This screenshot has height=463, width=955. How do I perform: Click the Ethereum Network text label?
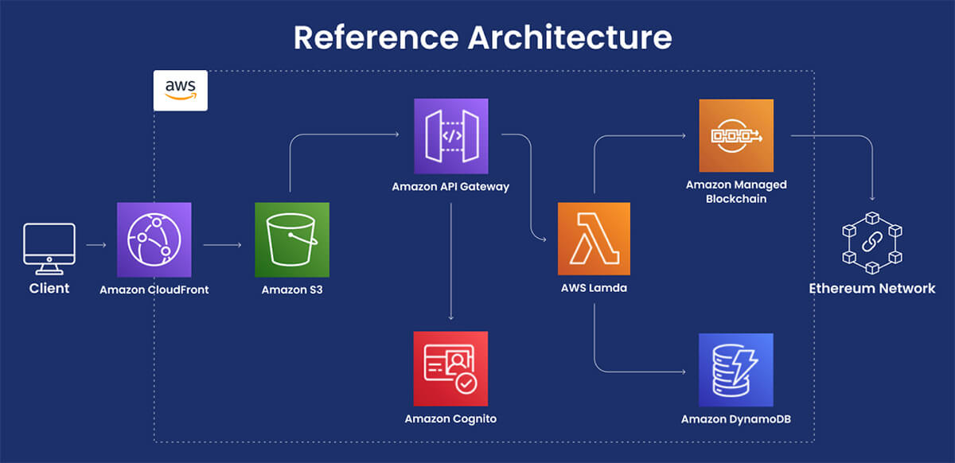tap(871, 288)
